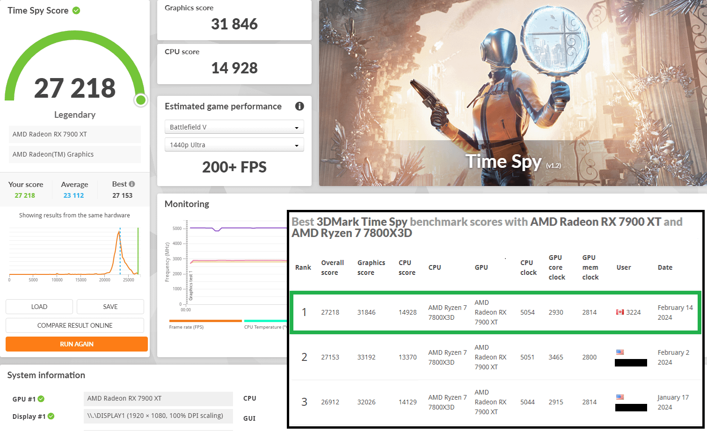Click GPU core clock 3465 value
The image size is (707, 431).
tap(556, 357)
